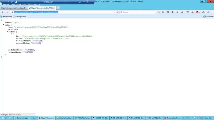The height and width of the screenshot is (120, 214).
Task: Open the remote desktop bar dropdown arrow
Action: tap(8, 2)
